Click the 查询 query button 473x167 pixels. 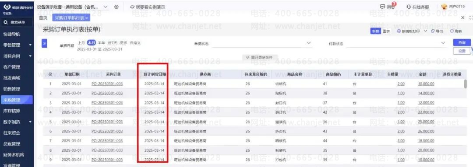(462, 43)
